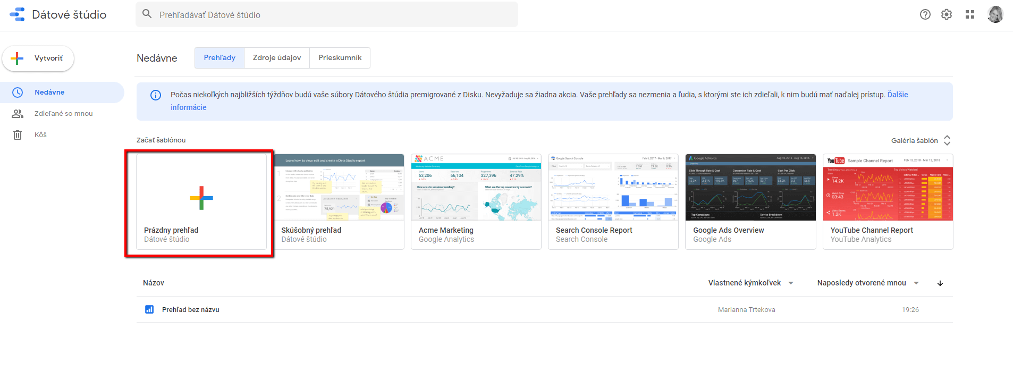The height and width of the screenshot is (371, 1013).
Task: Click the Kôš trash icon
Action: coord(18,135)
